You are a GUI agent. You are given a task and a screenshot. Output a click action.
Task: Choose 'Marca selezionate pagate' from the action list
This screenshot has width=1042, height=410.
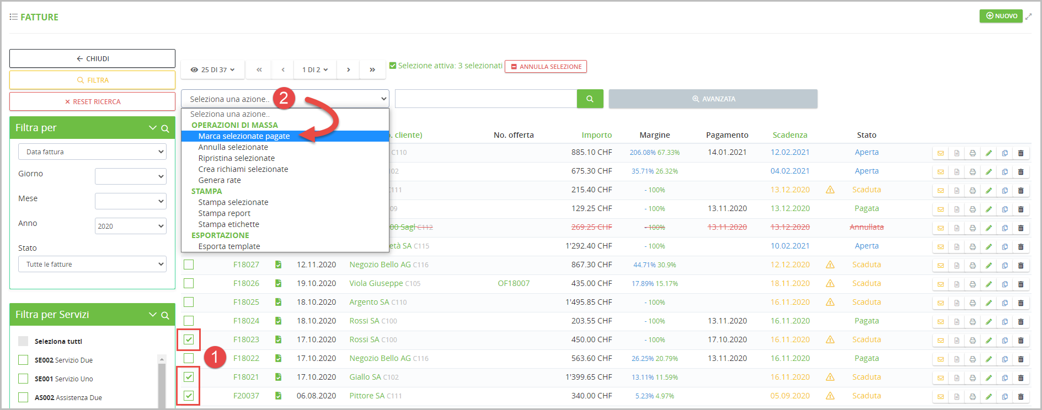pyautogui.click(x=244, y=136)
